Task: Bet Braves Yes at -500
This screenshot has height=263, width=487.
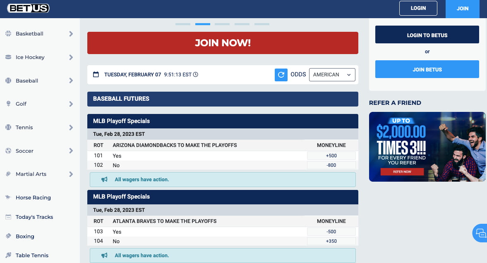Action: pos(331,231)
